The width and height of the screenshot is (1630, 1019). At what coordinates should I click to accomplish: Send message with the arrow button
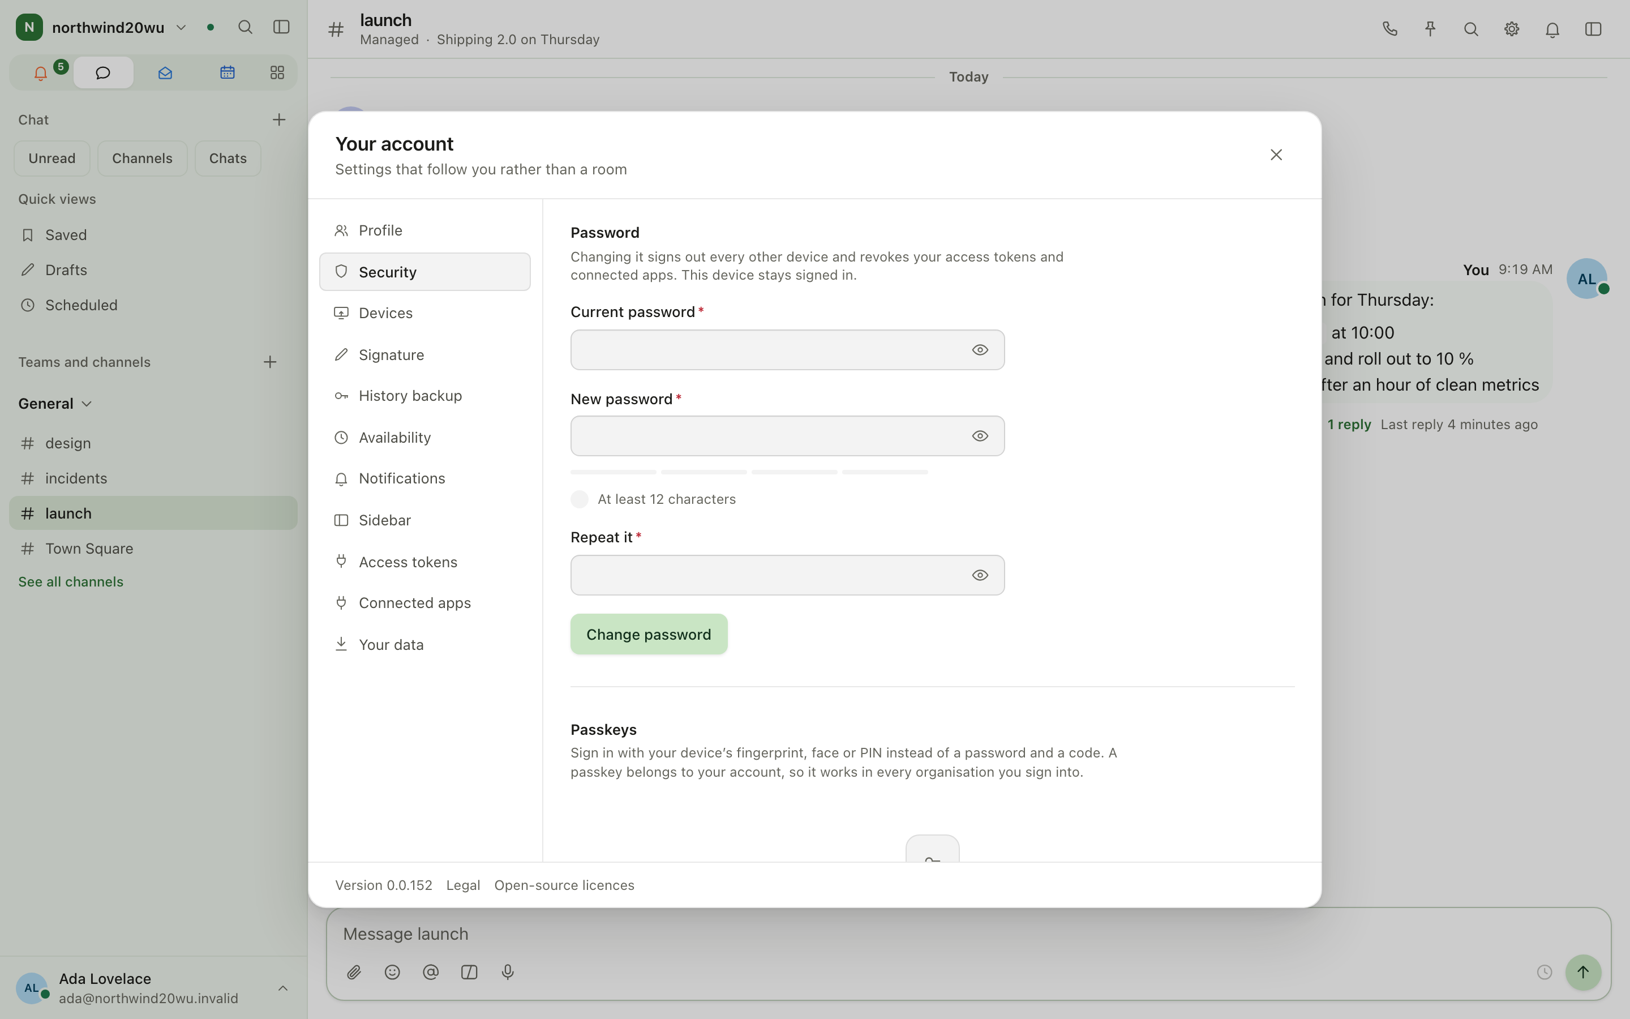[1583, 972]
